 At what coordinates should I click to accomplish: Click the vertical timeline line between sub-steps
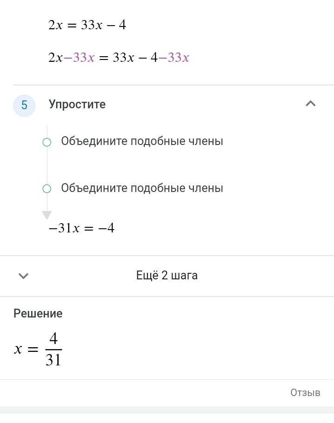(x=47, y=165)
